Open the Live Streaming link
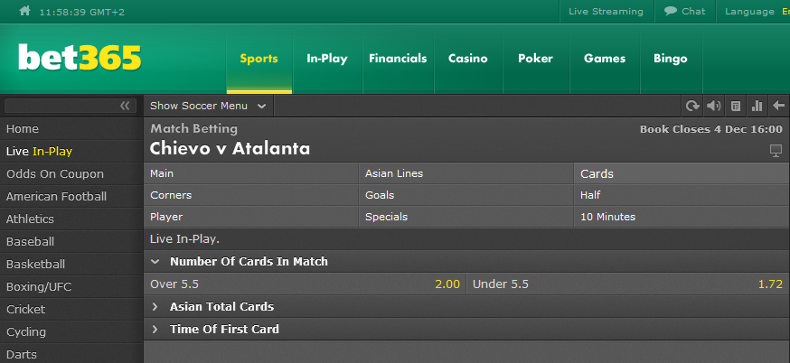This screenshot has height=363, width=790. tap(607, 11)
